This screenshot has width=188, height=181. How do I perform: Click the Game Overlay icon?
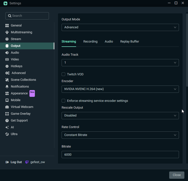point(7,114)
